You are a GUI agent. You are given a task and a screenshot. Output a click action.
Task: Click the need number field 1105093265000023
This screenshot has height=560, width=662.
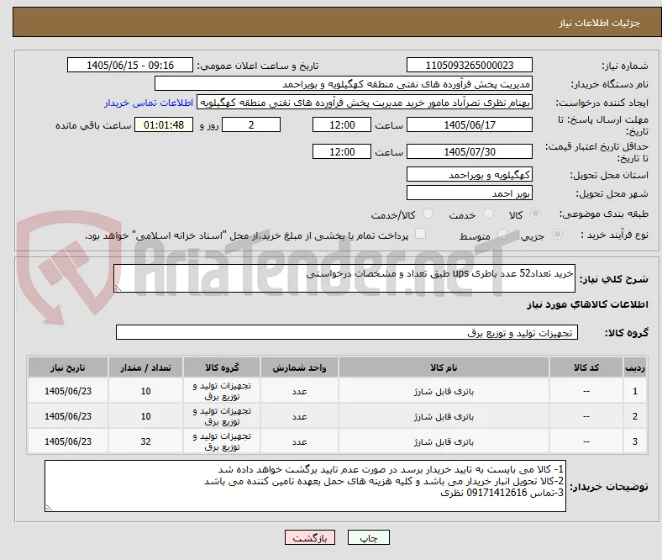(x=469, y=65)
